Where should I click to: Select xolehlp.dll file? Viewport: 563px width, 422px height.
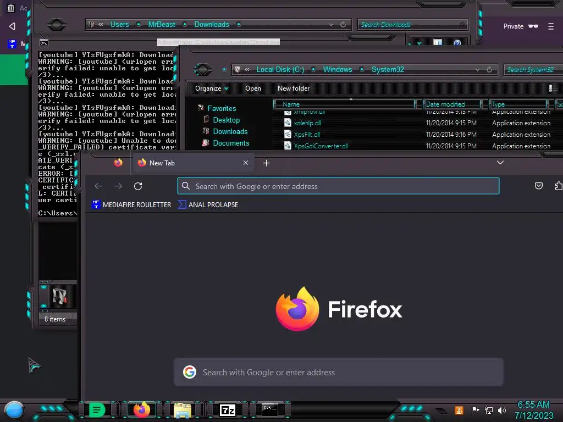307,123
